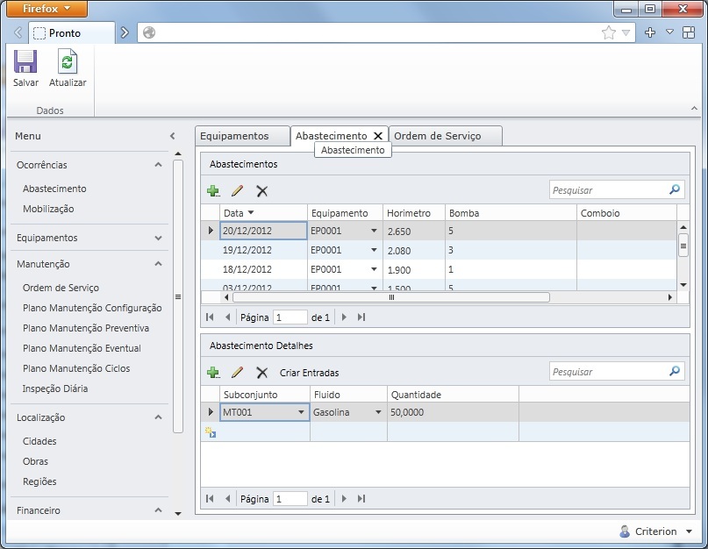Open Ordem de Serviço in side menu
708x549 pixels.
coord(61,288)
